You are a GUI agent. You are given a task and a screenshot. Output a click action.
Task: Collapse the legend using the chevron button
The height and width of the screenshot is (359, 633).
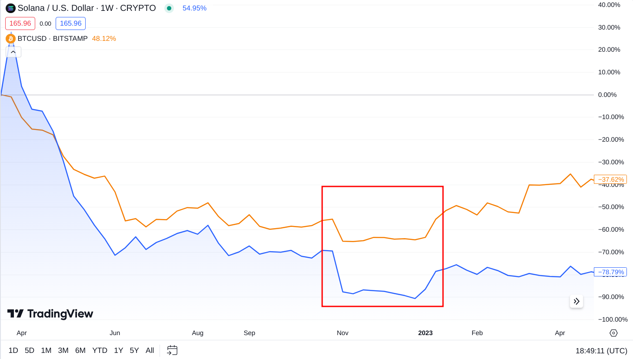[x=13, y=51]
